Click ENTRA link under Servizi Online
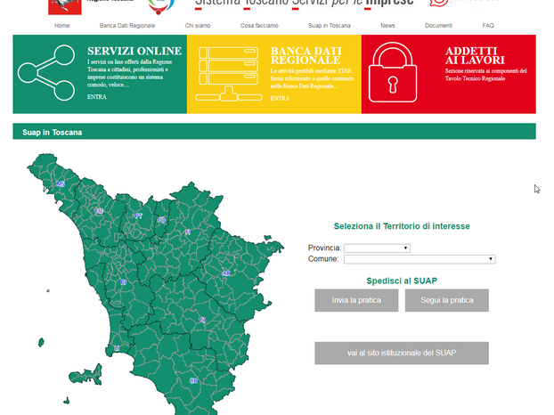This screenshot has width=554, height=415. click(x=96, y=96)
